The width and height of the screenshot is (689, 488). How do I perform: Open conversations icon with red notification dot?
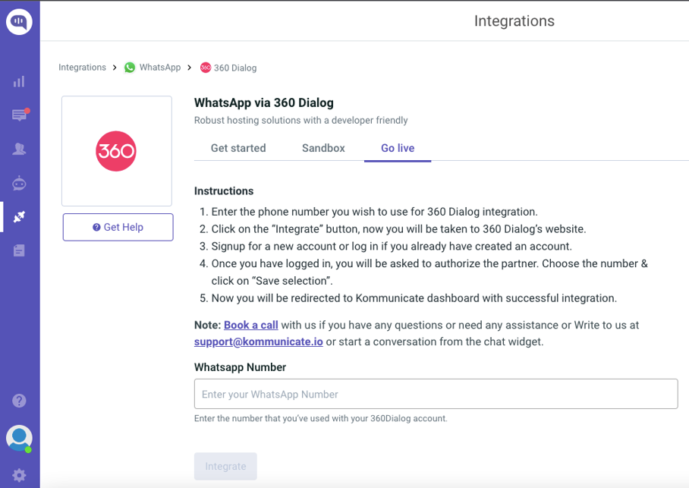(20, 115)
